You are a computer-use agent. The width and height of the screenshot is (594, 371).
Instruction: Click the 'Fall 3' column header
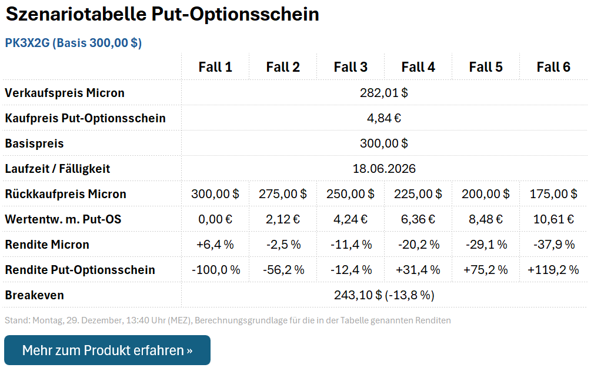[x=351, y=66]
